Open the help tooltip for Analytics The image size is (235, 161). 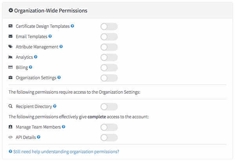(x=36, y=57)
